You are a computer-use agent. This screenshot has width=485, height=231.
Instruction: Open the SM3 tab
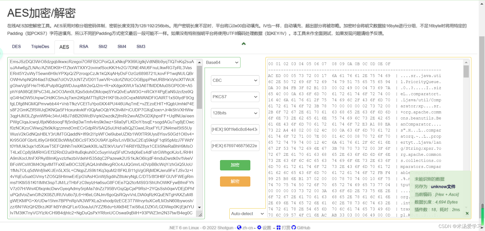click(x=141, y=46)
